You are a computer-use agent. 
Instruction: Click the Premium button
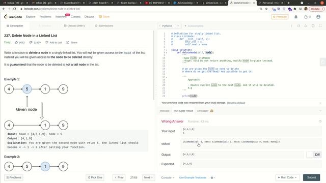point(280,17)
